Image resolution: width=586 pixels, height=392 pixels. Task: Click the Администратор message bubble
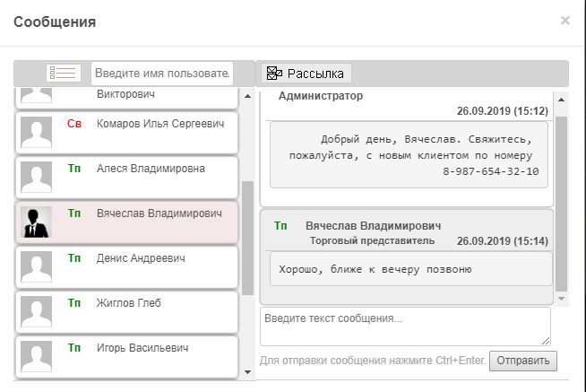click(x=409, y=155)
